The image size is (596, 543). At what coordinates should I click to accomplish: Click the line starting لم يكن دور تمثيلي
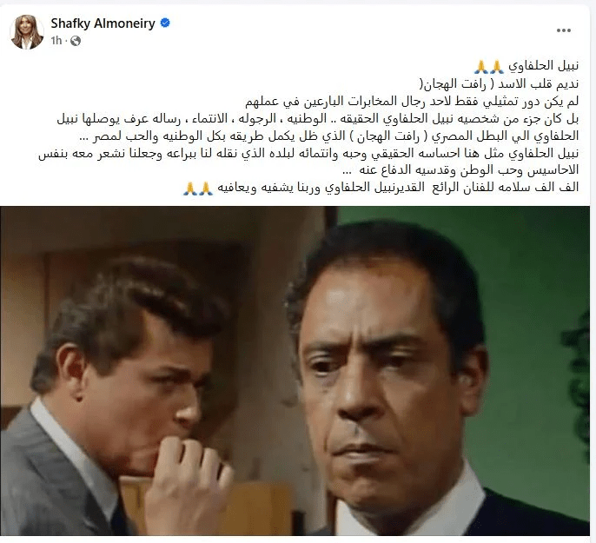tap(412, 101)
